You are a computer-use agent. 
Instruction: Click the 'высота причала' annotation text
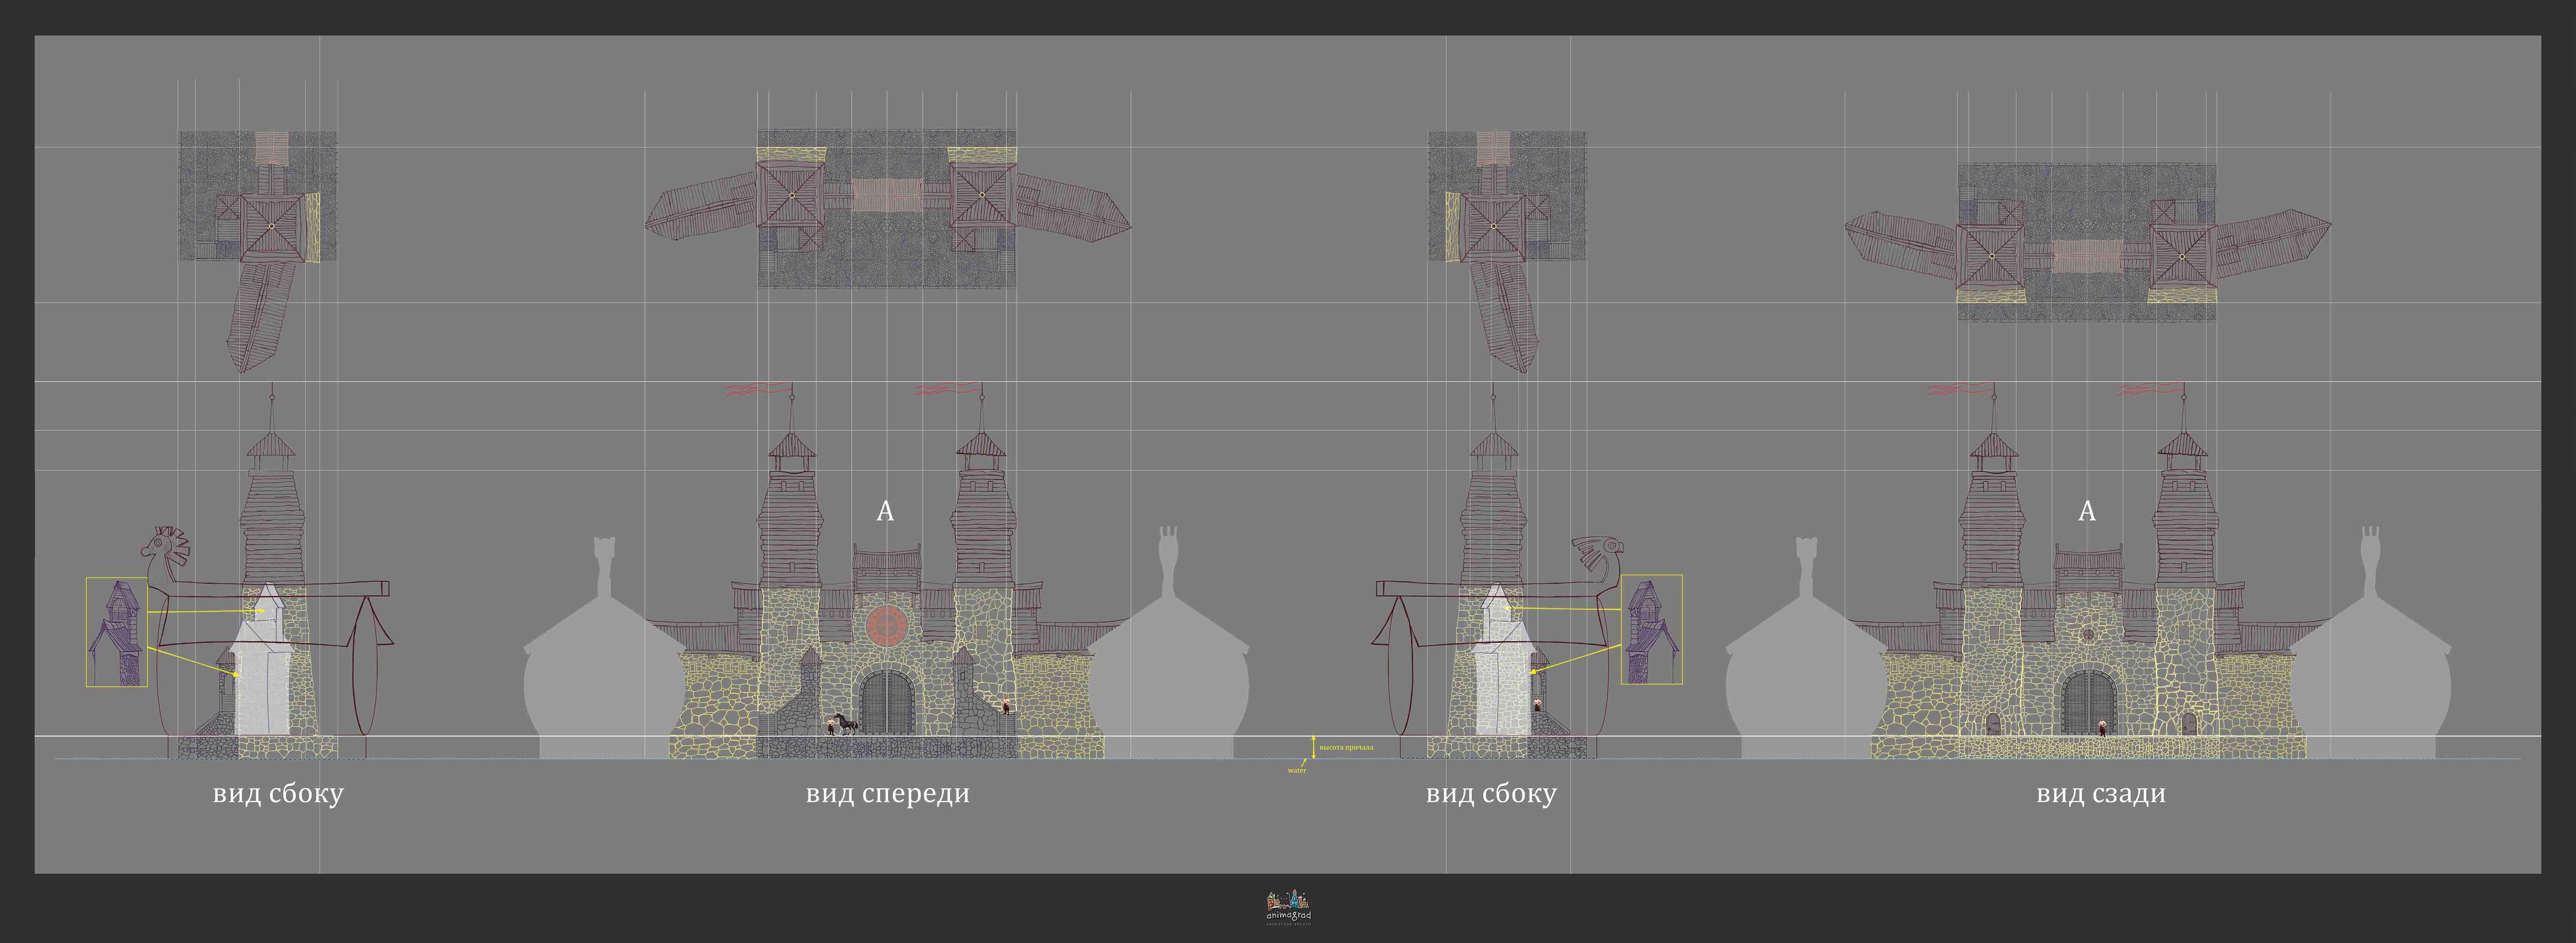[1346, 747]
